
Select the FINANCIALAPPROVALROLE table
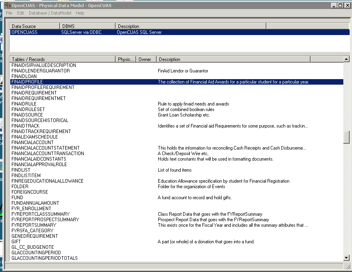(39, 165)
